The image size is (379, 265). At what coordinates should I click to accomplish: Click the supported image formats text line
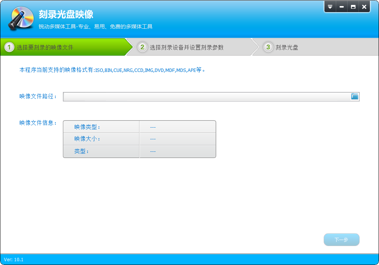coord(112,70)
